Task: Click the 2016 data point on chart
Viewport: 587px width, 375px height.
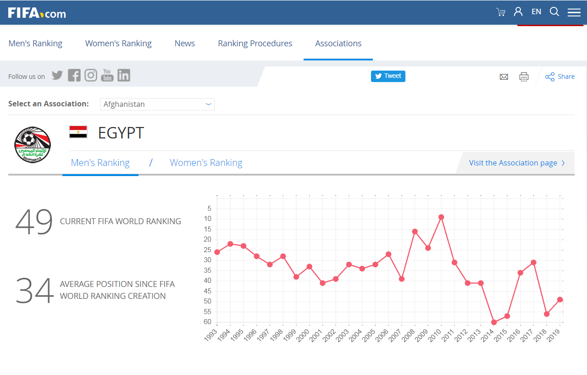Action: tap(521, 273)
